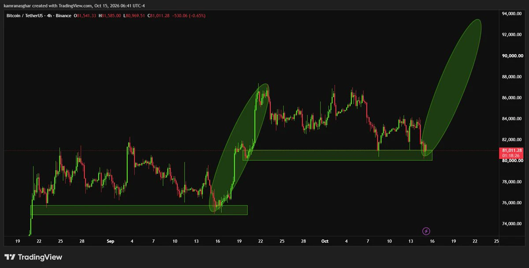Click the 78,000.00 price axis label
Image resolution: width=529 pixels, height=268 pixels.
511,182
